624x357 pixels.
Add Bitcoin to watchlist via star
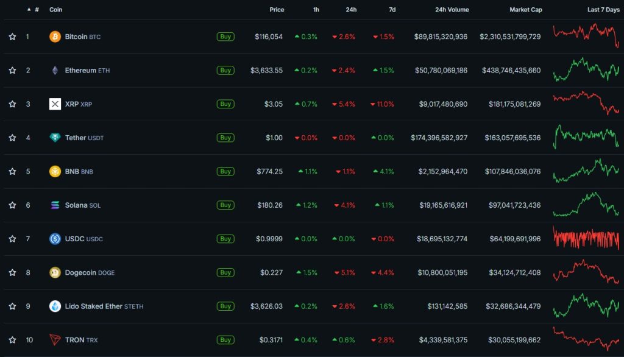coord(12,36)
